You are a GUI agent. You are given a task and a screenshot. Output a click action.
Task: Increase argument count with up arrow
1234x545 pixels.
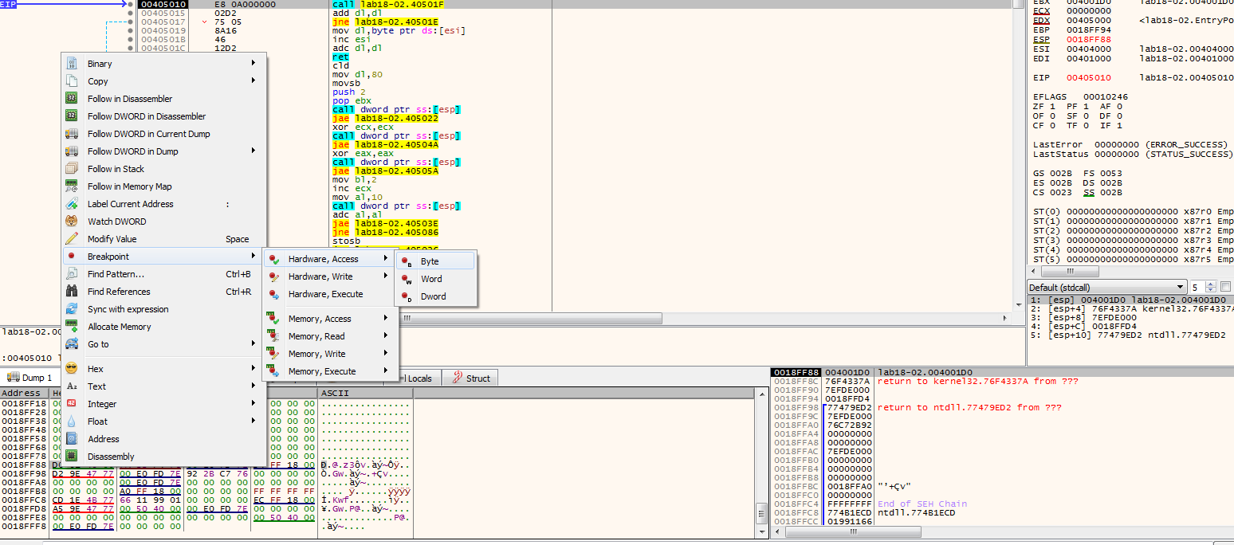pos(1211,284)
